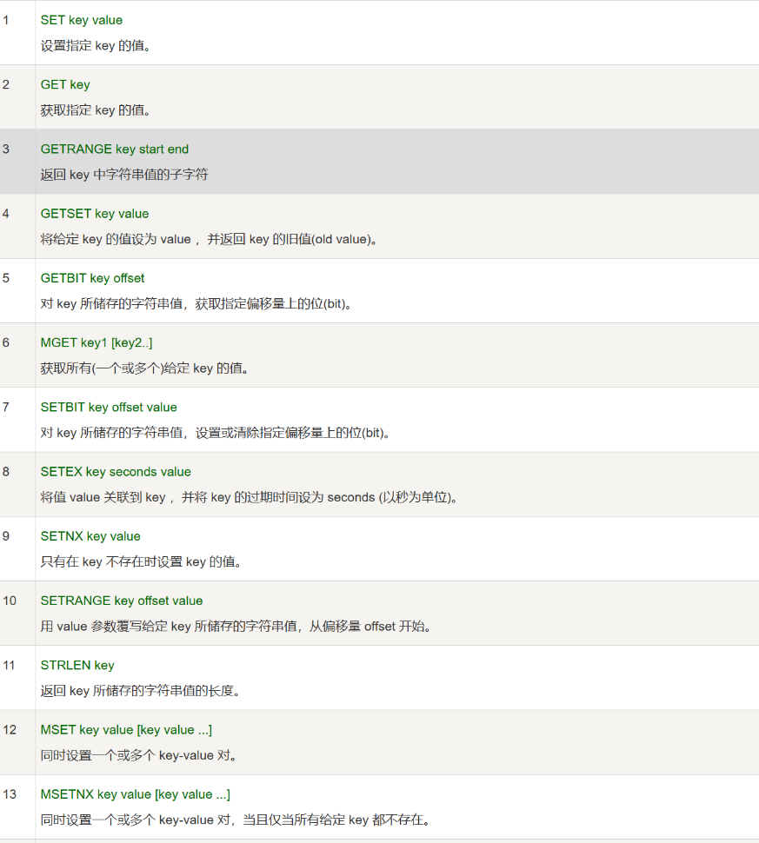Open the GET key command link

tap(65, 85)
